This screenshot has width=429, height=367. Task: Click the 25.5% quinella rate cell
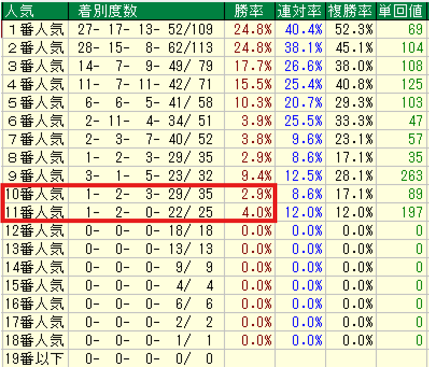(x=300, y=121)
